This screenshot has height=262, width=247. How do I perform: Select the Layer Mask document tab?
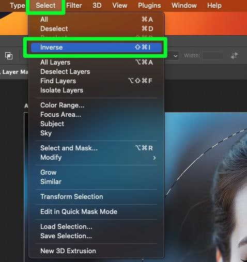(x=14, y=72)
